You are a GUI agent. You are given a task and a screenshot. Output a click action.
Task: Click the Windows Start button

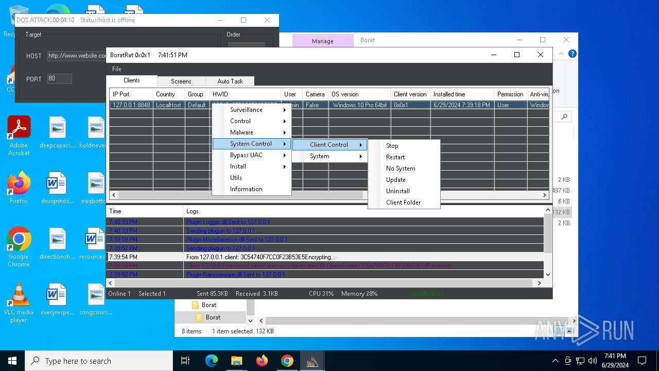click(x=12, y=361)
